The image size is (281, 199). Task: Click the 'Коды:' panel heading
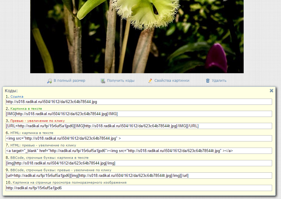(x=11, y=91)
